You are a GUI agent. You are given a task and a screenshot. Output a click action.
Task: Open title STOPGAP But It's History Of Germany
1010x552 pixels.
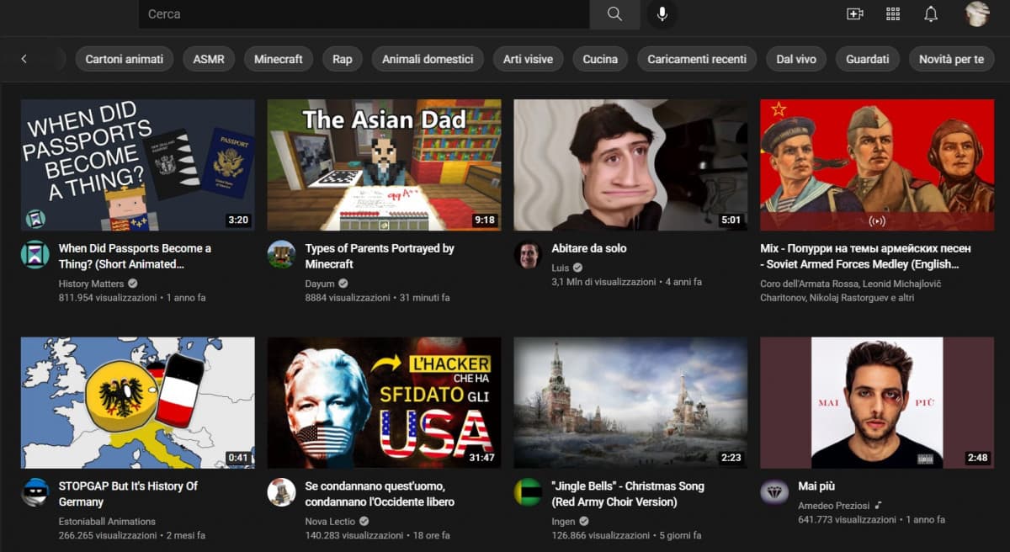(x=128, y=494)
